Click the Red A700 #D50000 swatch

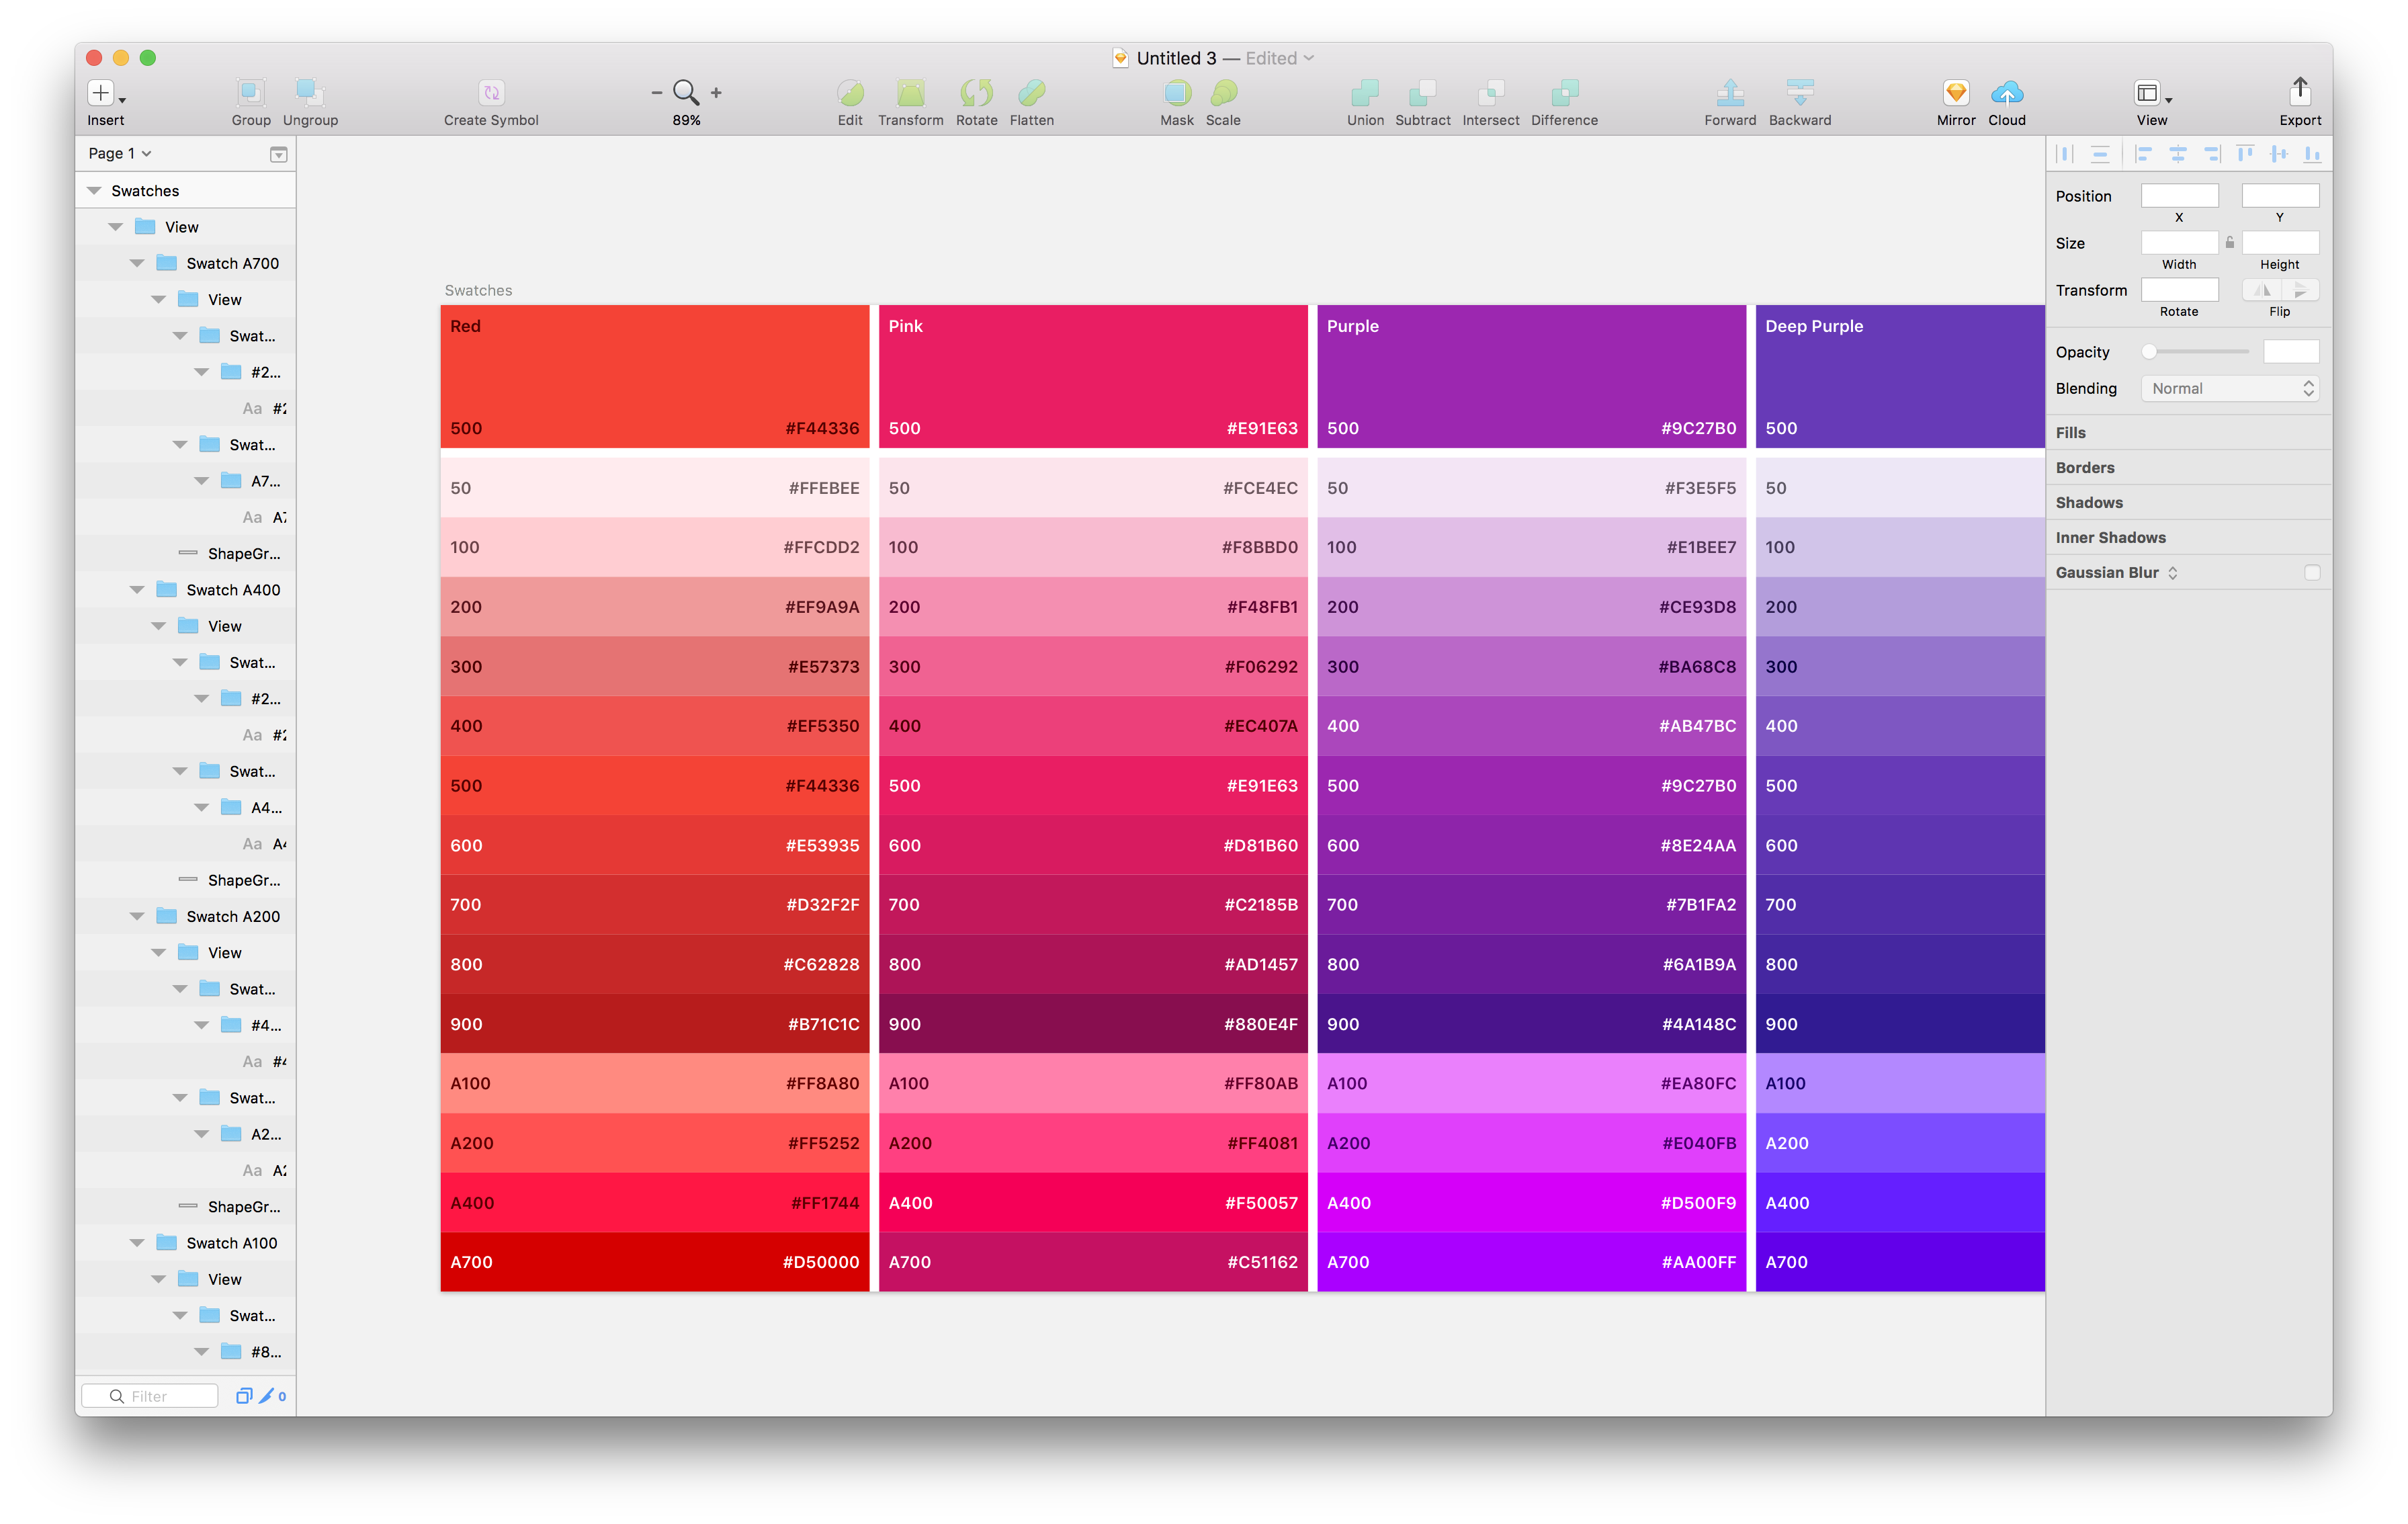[x=654, y=1262]
